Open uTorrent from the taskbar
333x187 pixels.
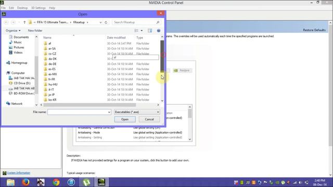pos(86,182)
